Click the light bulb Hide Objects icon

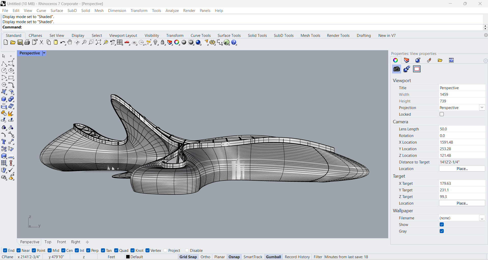(156, 42)
